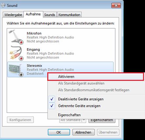Select the Stereomix device entry text

coord(34,66)
